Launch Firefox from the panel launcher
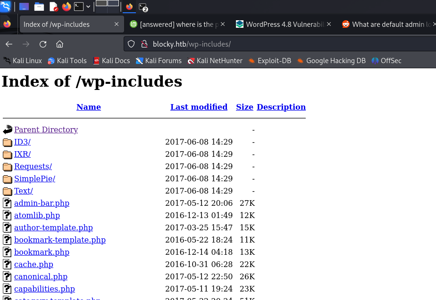Image resolution: width=436 pixels, height=300 pixels. 67,7
